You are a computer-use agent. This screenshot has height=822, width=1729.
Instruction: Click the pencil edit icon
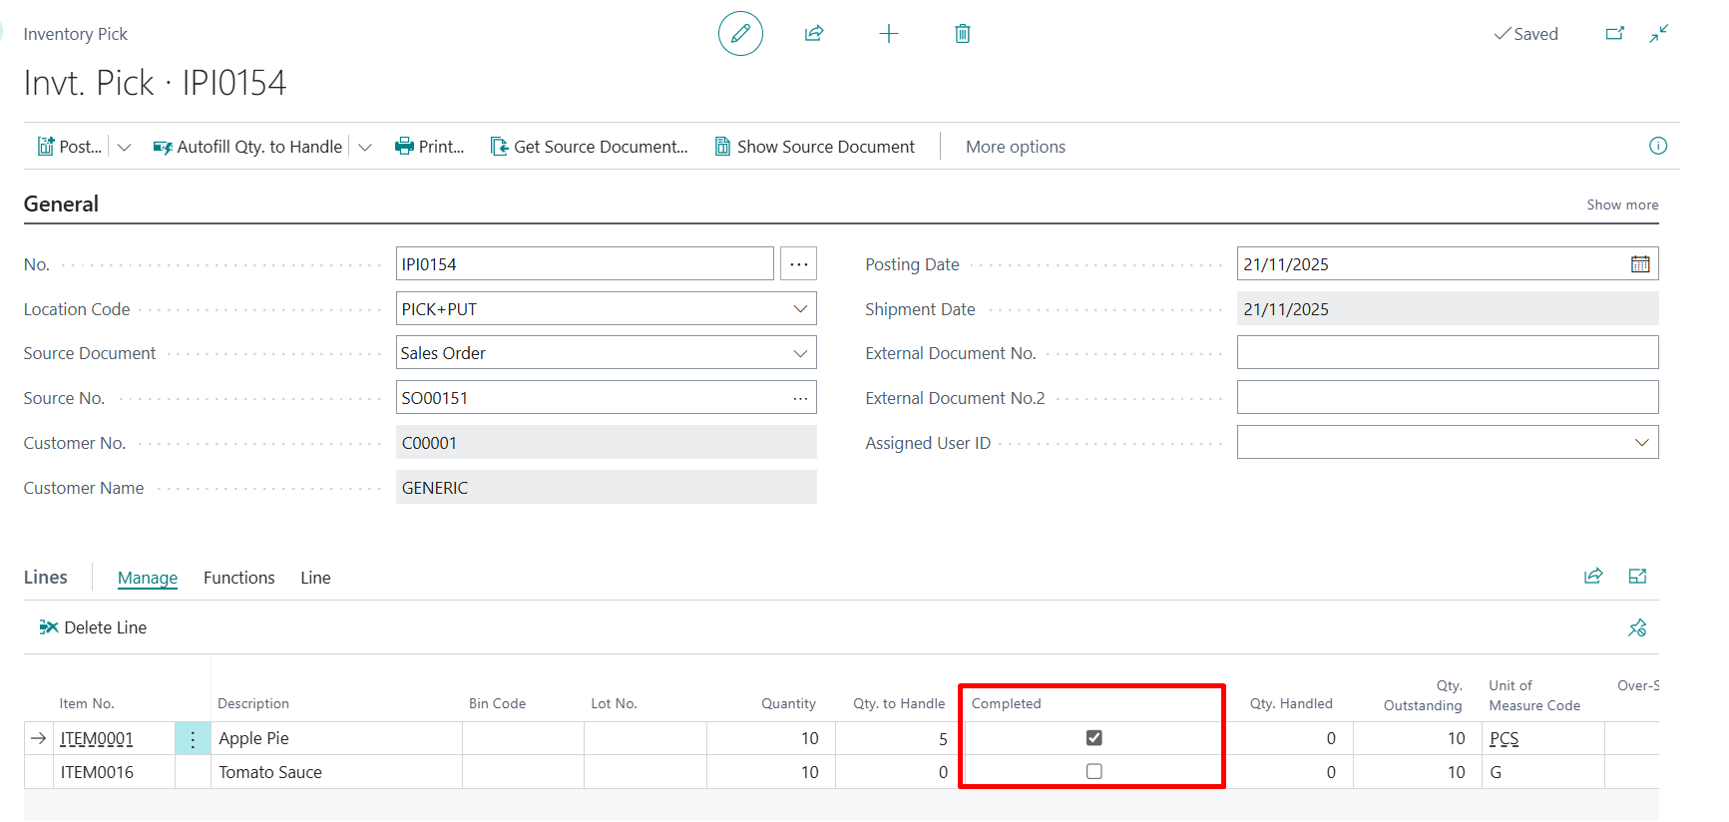pyautogui.click(x=740, y=34)
